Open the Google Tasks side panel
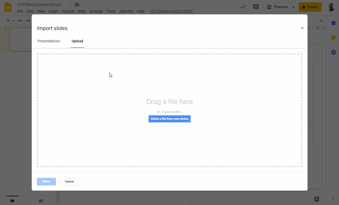 click(x=333, y=52)
